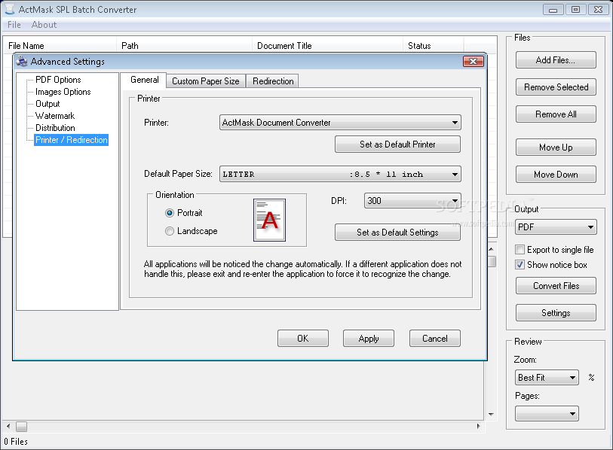
Task: Click the Move Up button
Action: point(556,147)
